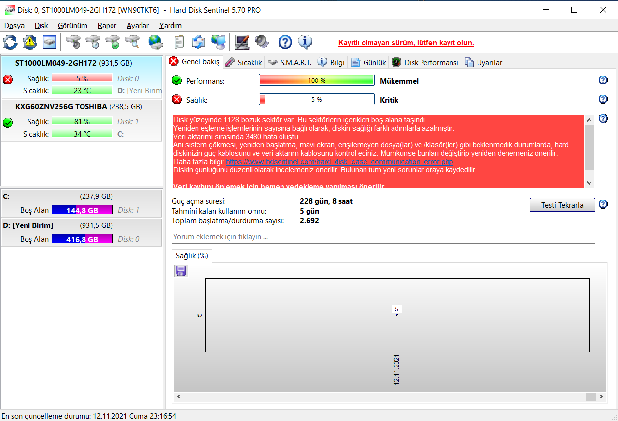Switch to the Sıcaklık tab
The width and height of the screenshot is (618, 421).
pos(244,63)
